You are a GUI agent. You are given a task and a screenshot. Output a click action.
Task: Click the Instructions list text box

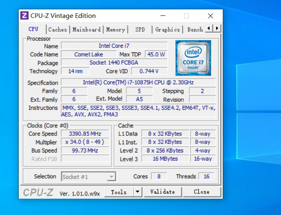click(138, 111)
